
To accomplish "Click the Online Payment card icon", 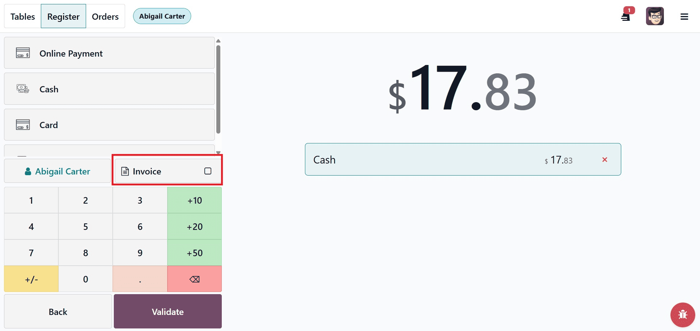I will point(23,53).
